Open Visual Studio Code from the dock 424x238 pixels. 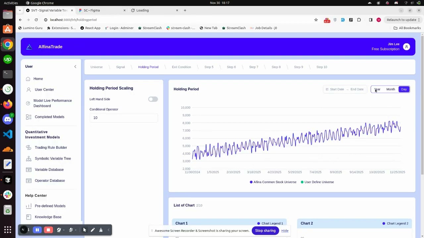point(8,134)
